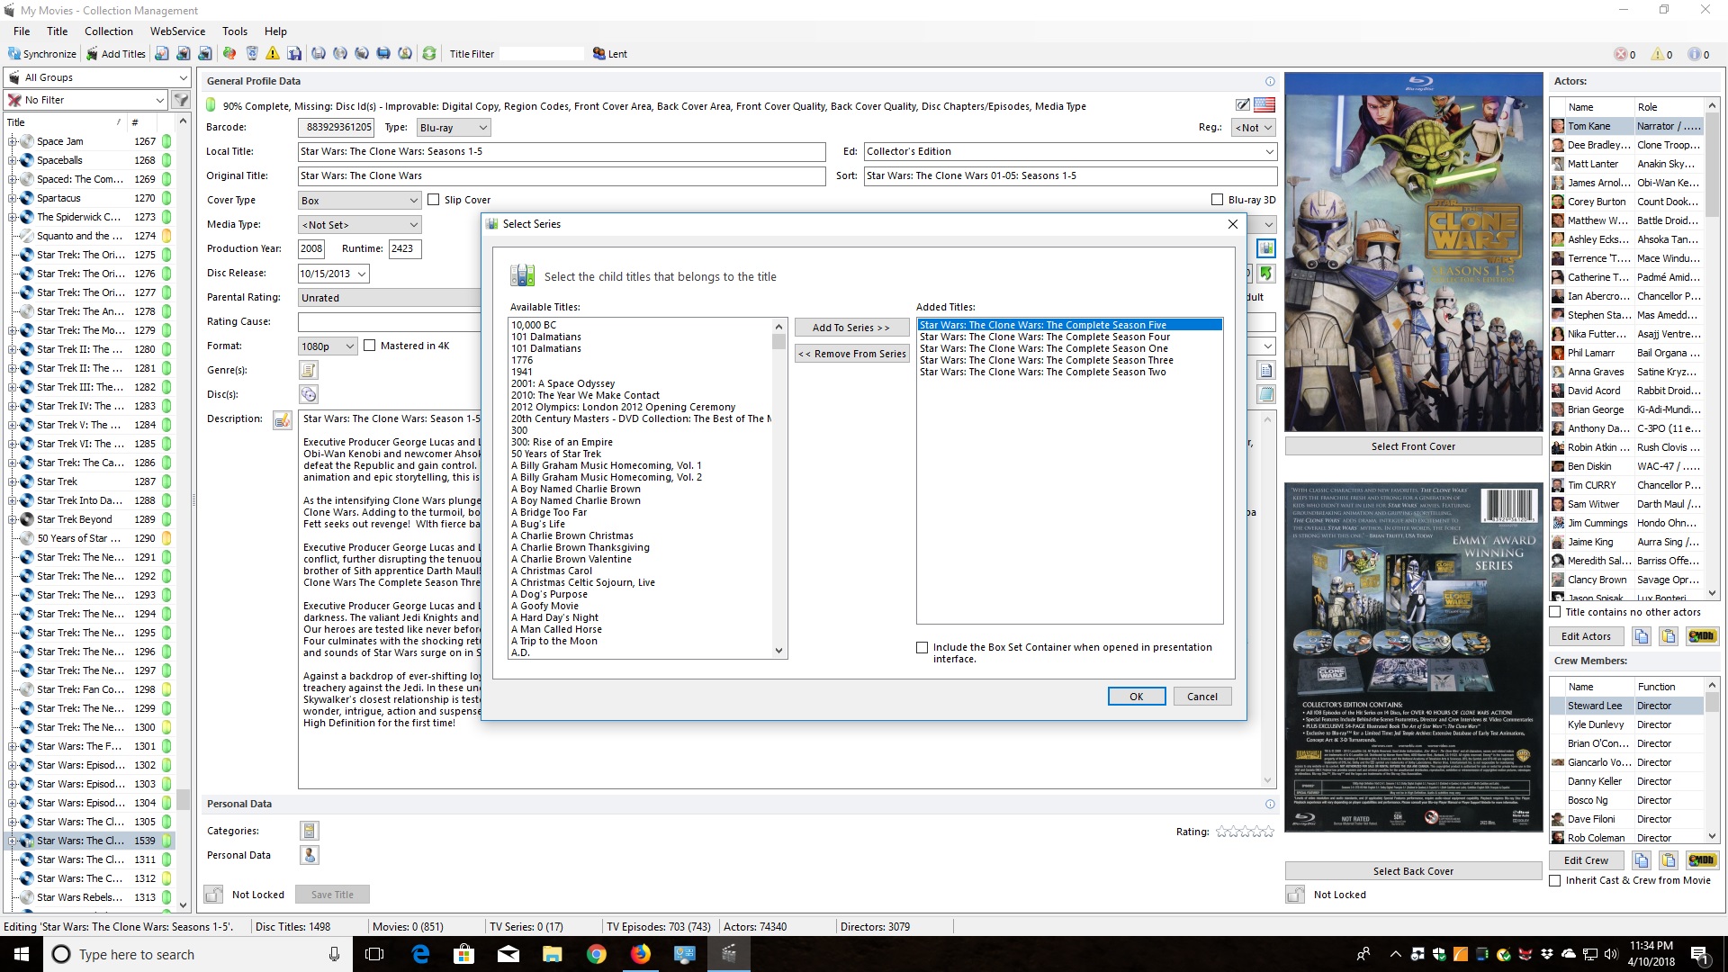The width and height of the screenshot is (1728, 972).
Task: Click Cancel in Select Series dialog
Action: [x=1202, y=697]
